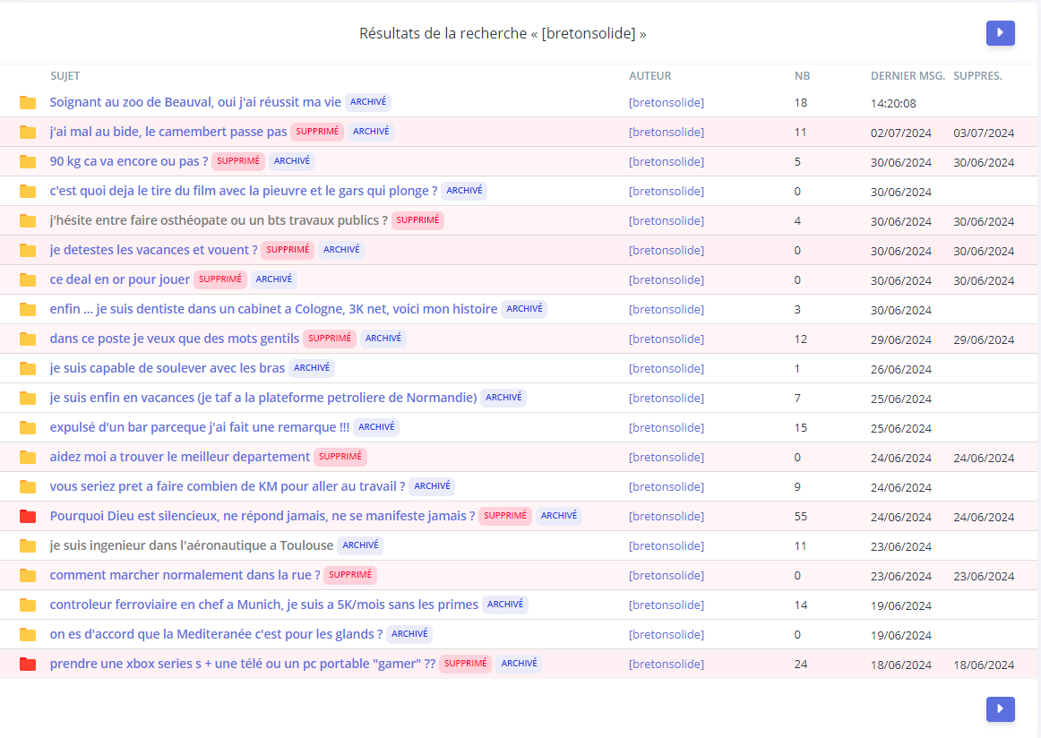Open topic 'Pourquoi Dieu est silencieux'
Image resolution: width=1041 pixels, height=738 pixels.
262,516
